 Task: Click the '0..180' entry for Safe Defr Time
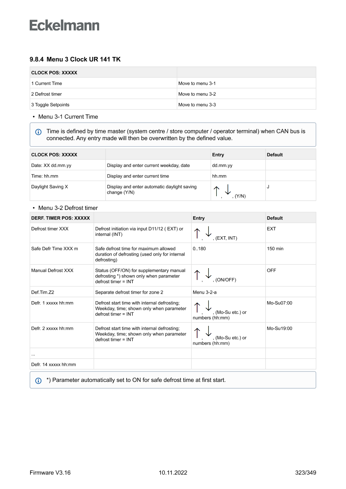[x=199, y=248]
